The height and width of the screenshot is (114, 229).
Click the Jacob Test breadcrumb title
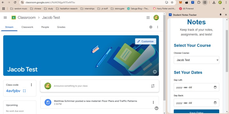click(51, 18)
